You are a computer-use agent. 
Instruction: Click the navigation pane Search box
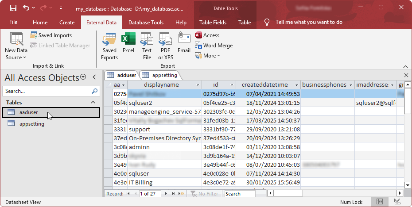pos(47,91)
